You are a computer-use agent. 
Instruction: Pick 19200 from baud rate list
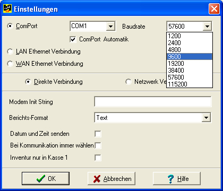[190, 64]
